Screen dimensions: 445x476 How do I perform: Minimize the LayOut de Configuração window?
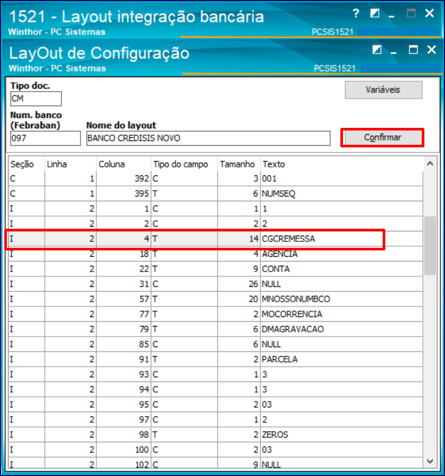coord(394,52)
